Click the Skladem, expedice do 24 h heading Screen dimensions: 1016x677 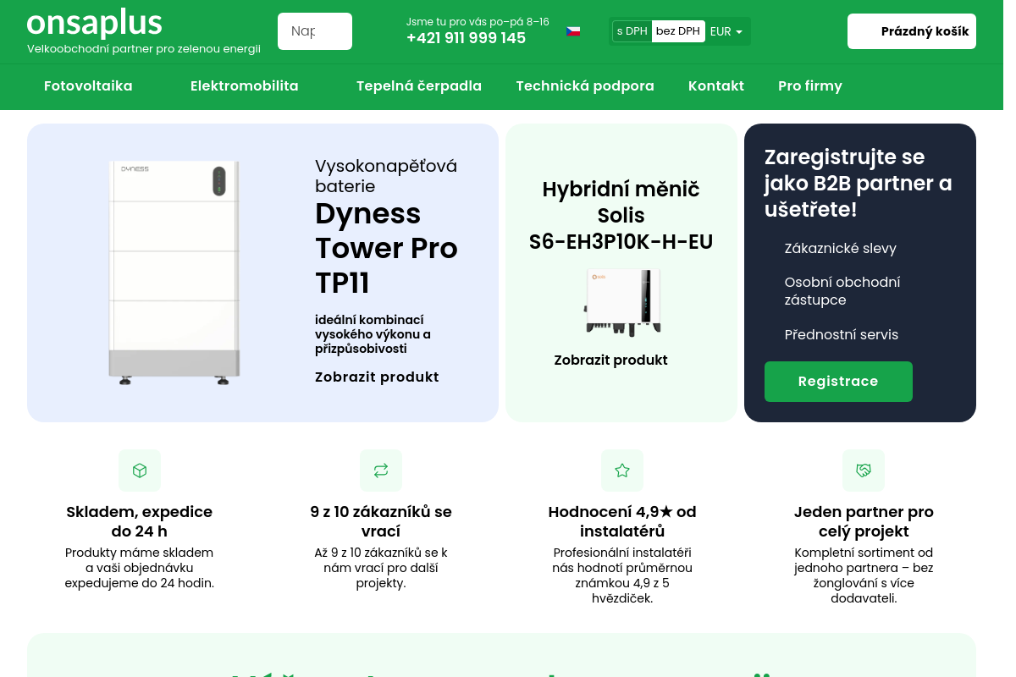point(140,521)
